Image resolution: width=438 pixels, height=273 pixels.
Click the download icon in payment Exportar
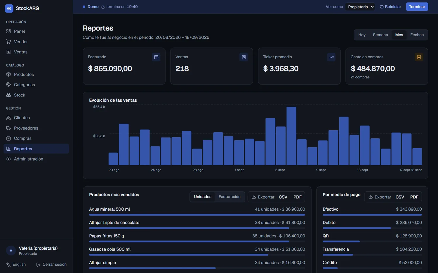[371, 197]
